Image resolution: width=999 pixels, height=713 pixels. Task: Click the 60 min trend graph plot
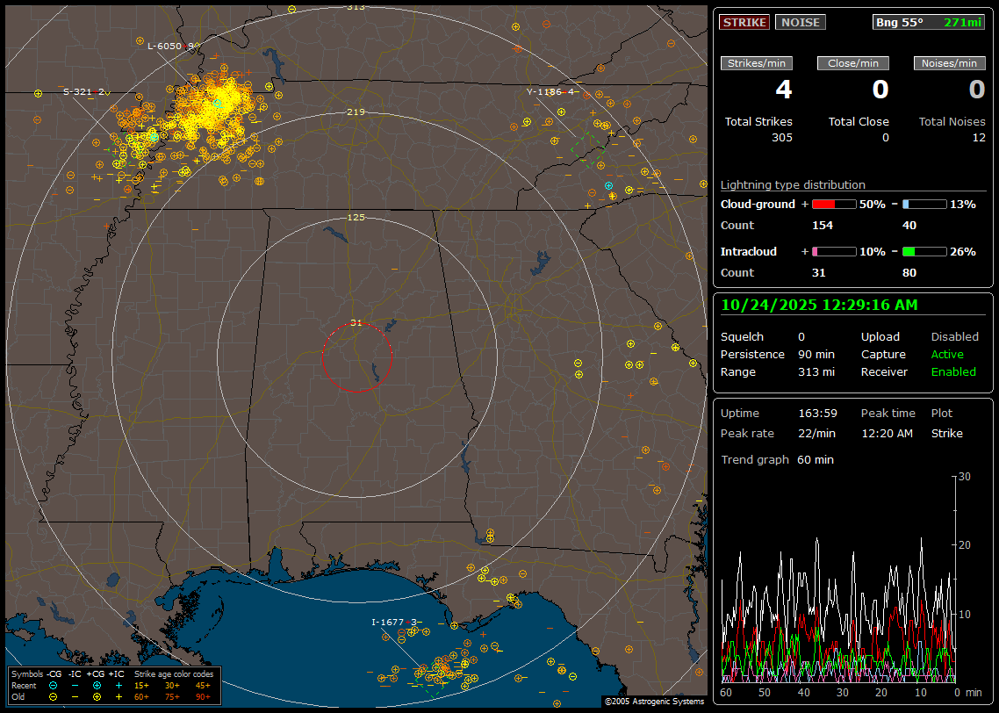coord(838,580)
